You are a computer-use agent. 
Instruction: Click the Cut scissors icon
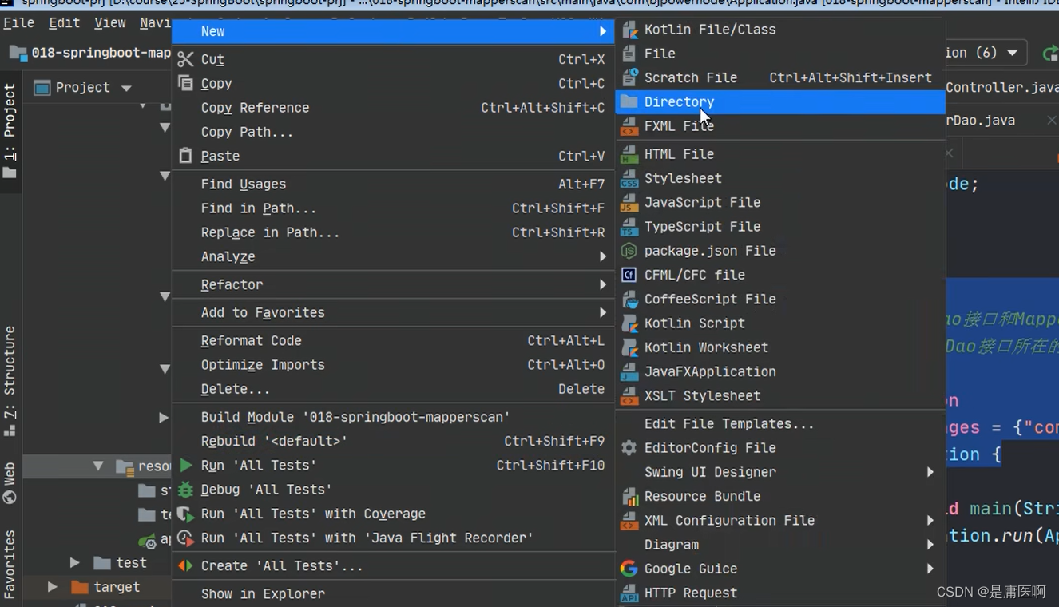point(185,59)
